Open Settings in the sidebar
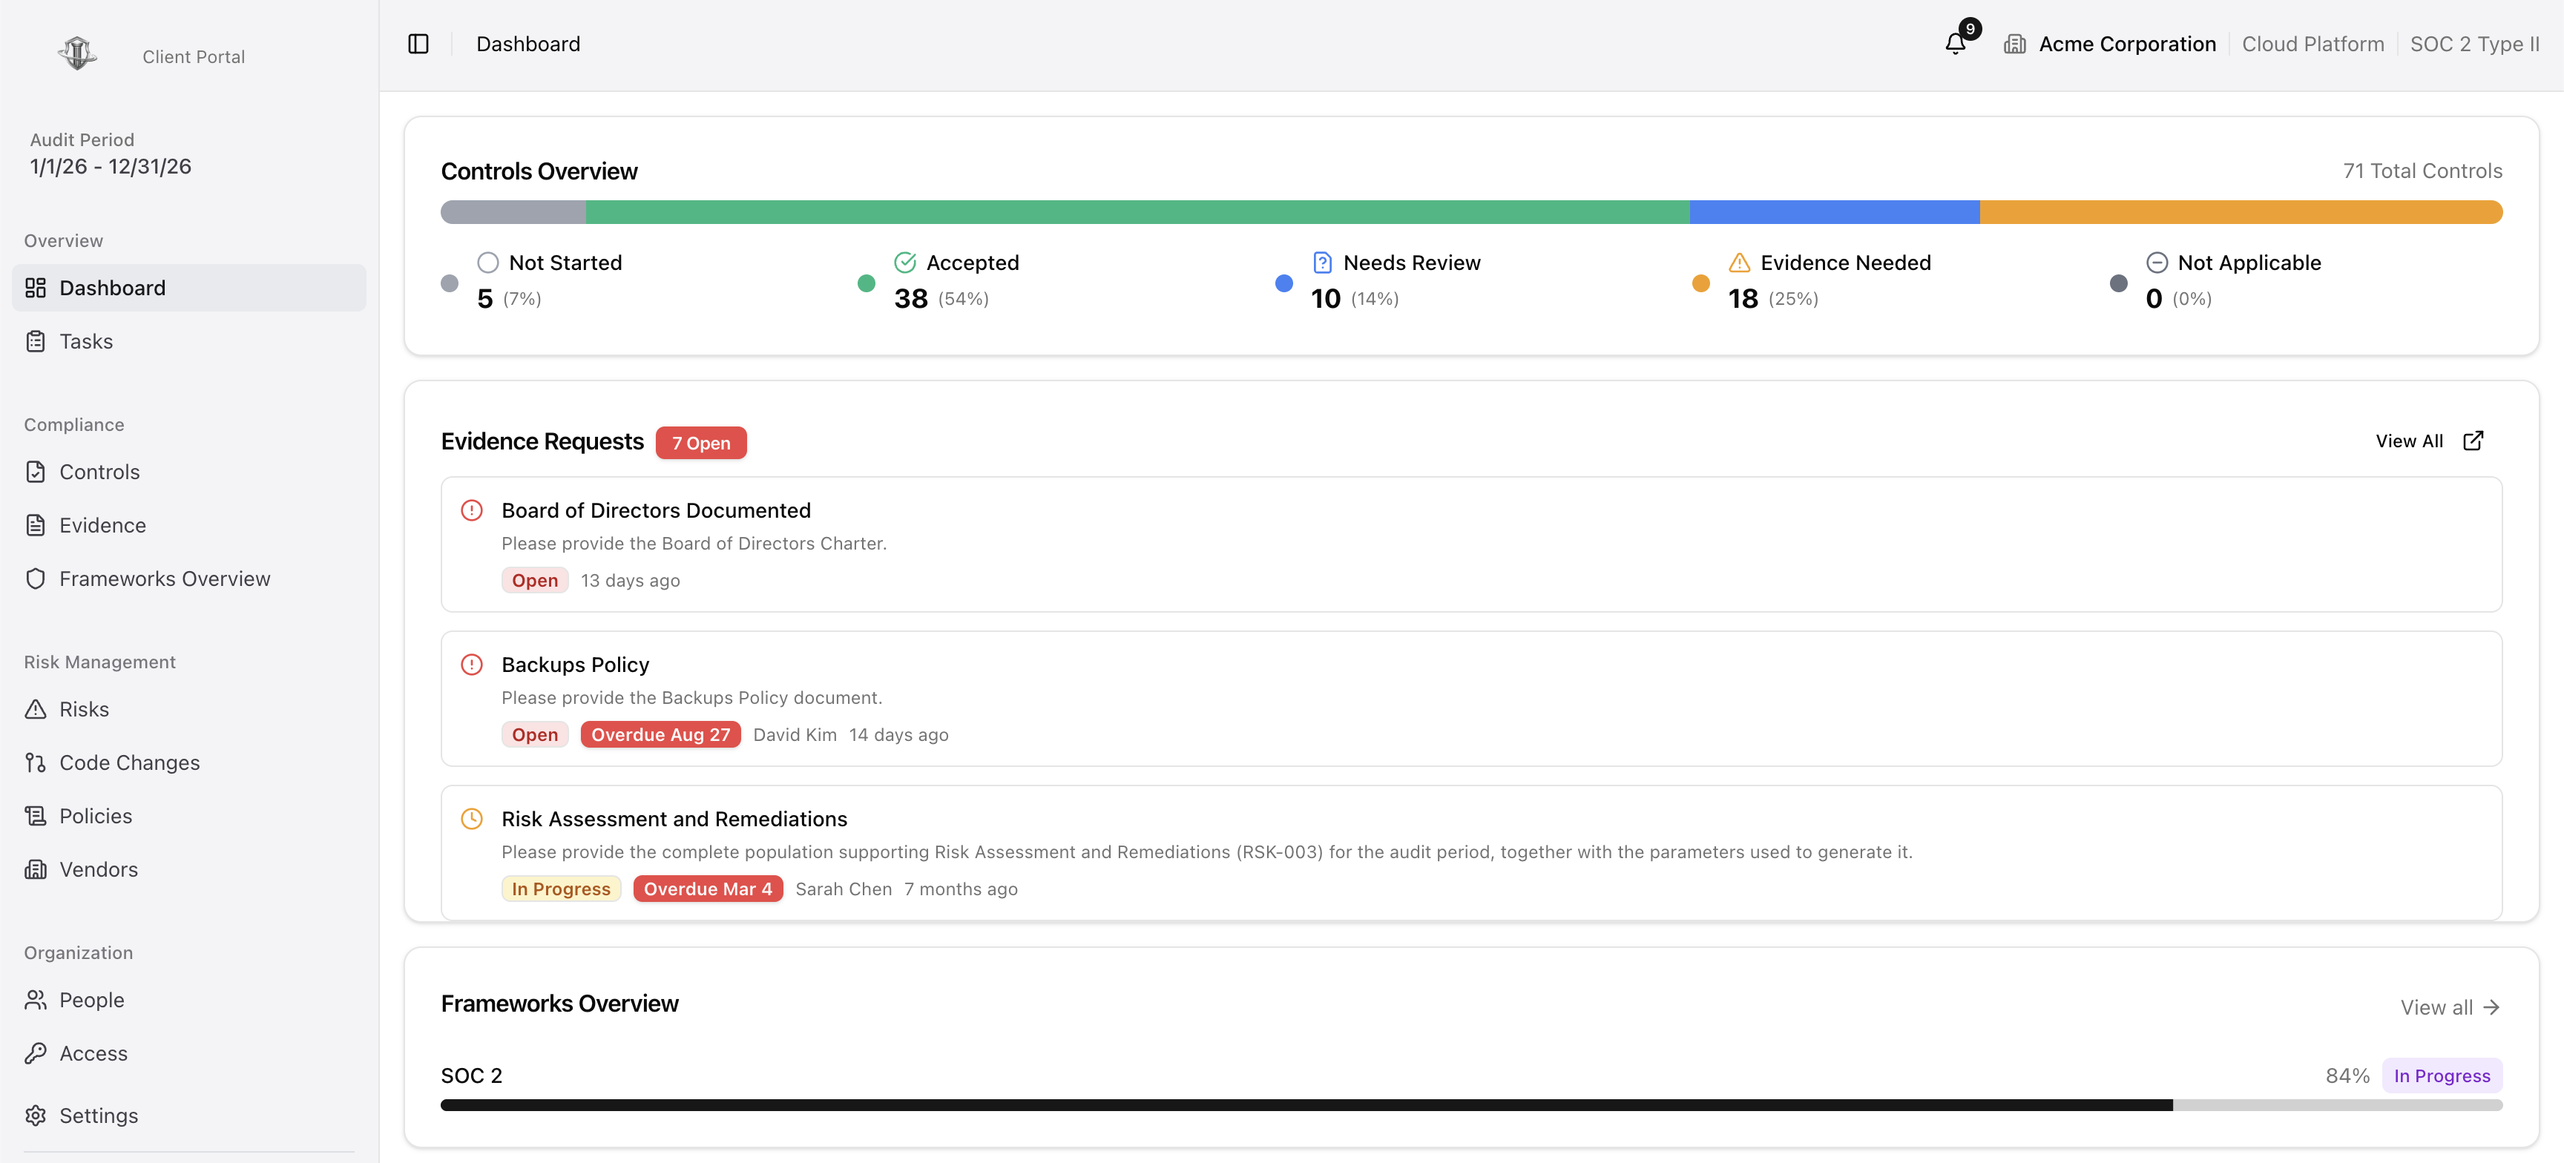 coord(189,1116)
